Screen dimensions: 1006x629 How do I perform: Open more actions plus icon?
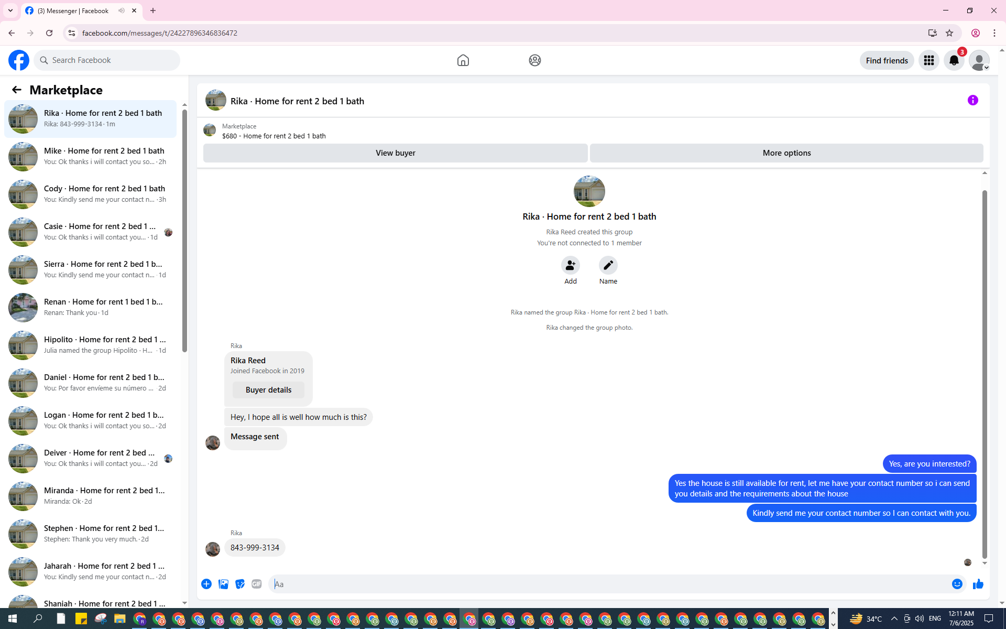206,584
